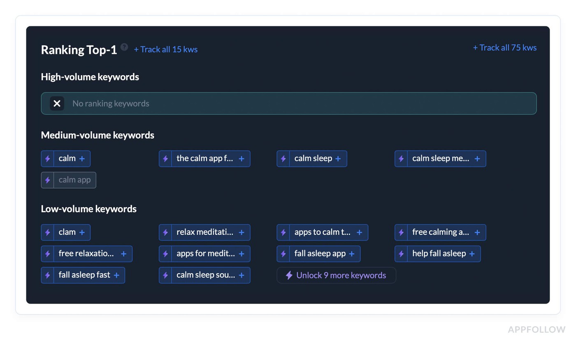Click the lightning icon on "calm sleep me…" chip
The image size is (576, 343).
(401, 159)
